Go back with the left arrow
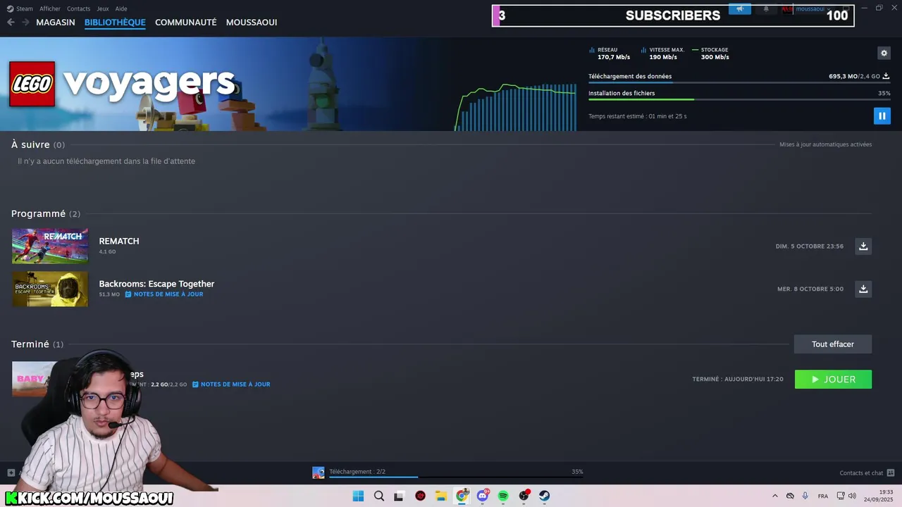Screen dimensions: 902x507 (x=11, y=23)
